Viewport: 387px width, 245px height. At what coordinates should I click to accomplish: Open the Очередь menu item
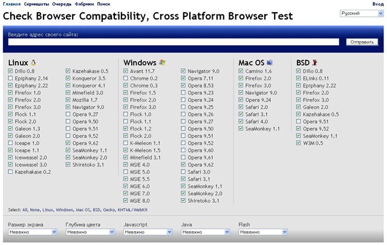(62, 4)
